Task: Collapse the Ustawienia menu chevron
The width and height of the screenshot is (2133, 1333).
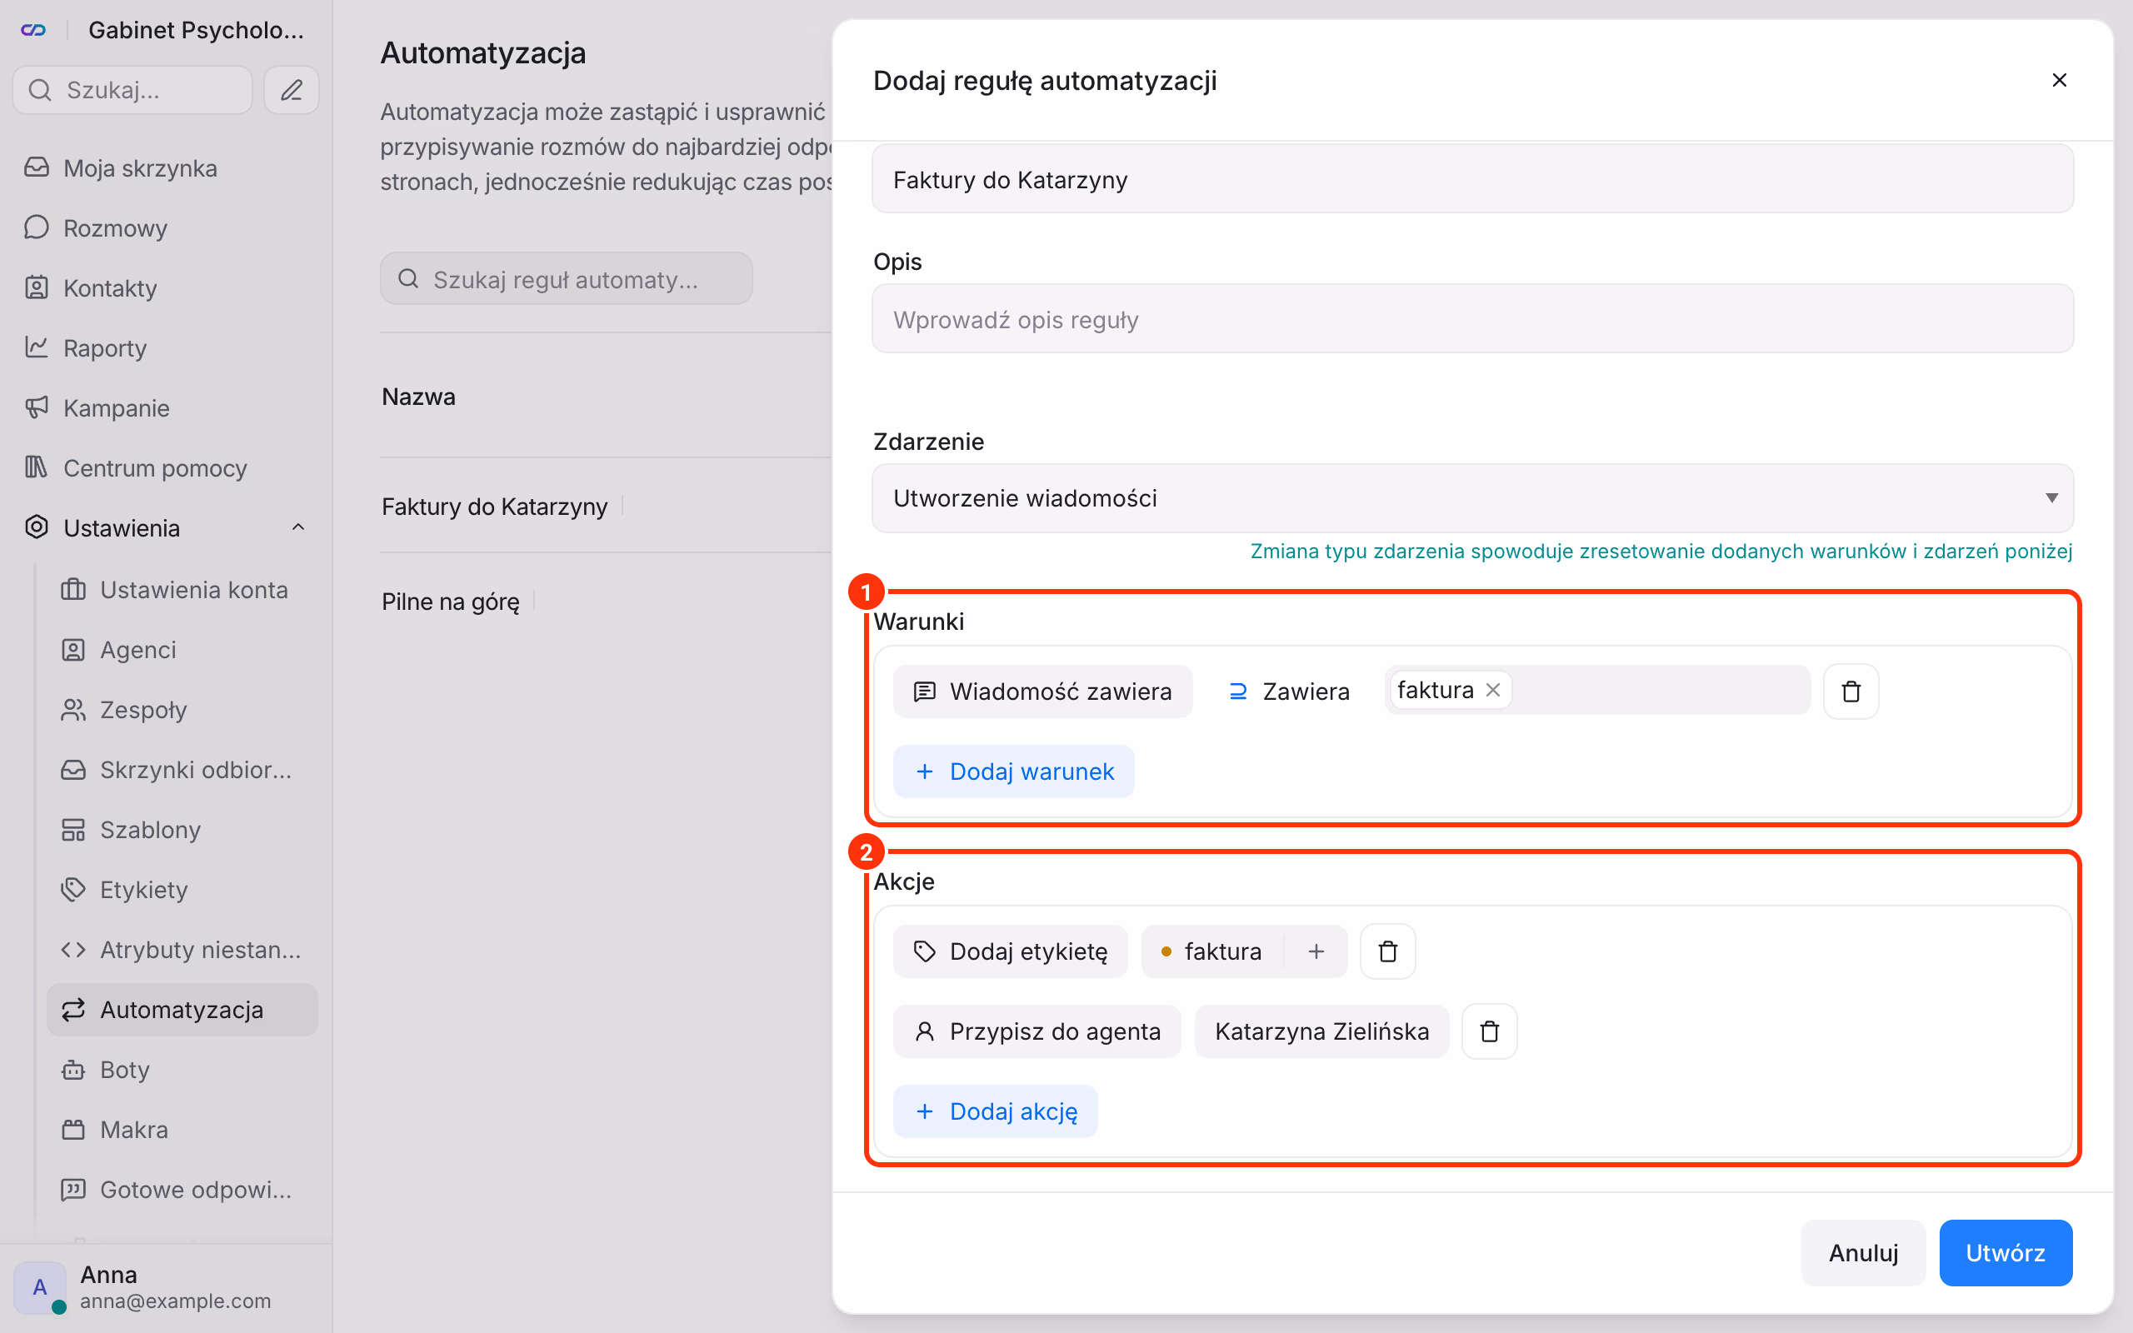Action: click(298, 527)
